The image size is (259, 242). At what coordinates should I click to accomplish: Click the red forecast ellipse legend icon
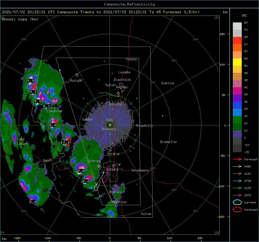tap(237, 209)
